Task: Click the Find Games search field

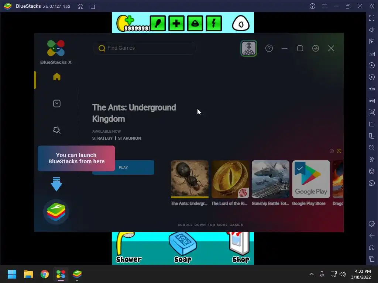Action: (x=145, y=48)
